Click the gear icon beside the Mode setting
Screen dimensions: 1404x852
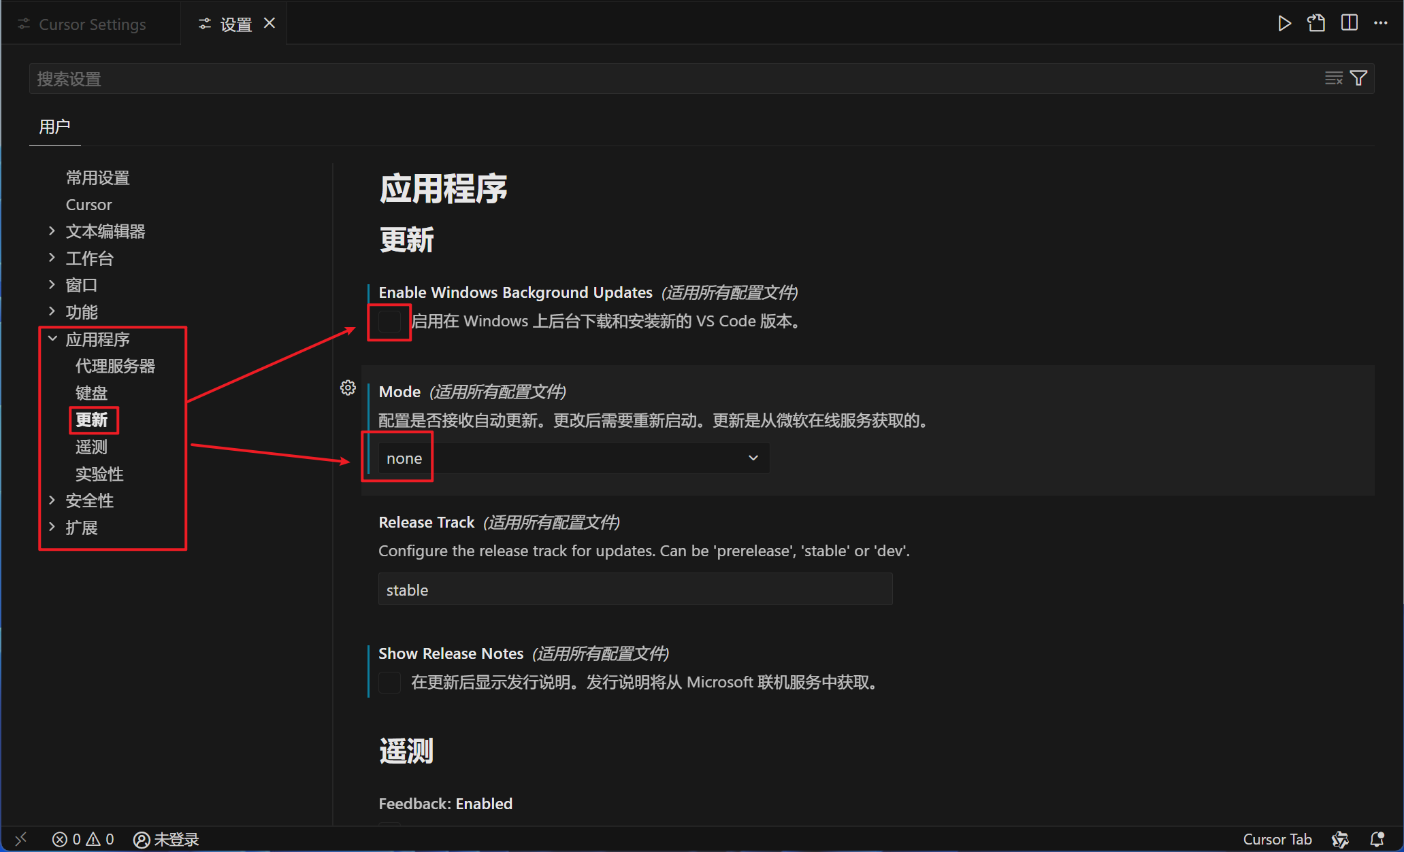[348, 388]
